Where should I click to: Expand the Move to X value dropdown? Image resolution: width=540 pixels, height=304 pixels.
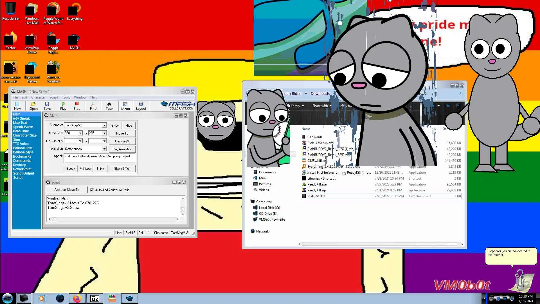[80, 133]
